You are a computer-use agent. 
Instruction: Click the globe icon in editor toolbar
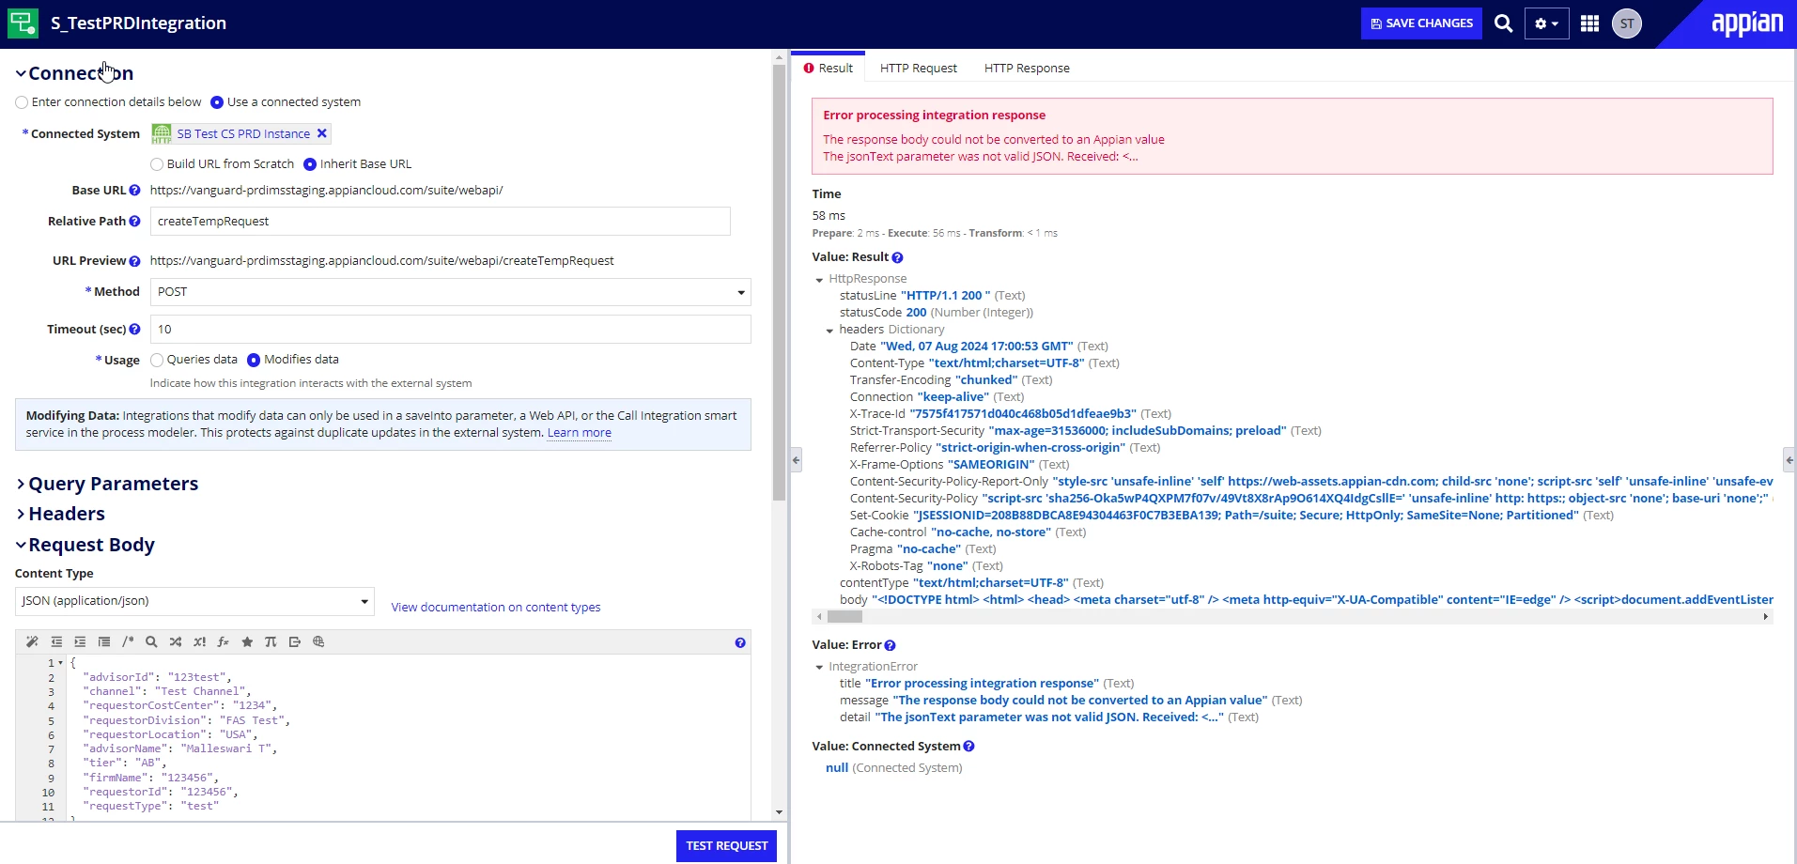point(318,641)
